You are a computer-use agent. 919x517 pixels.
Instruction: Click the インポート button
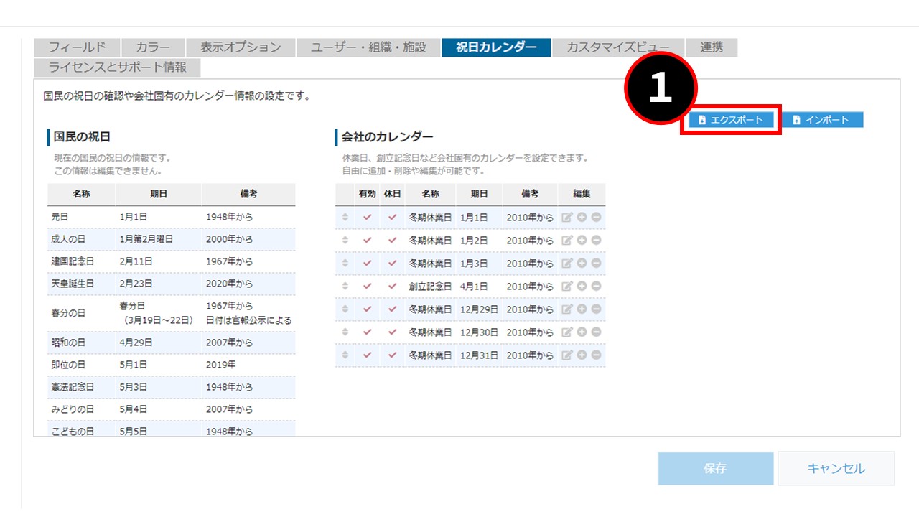tap(823, 120)
